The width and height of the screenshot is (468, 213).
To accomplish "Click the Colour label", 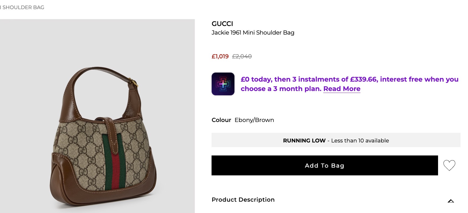I will tap(221, 120).
